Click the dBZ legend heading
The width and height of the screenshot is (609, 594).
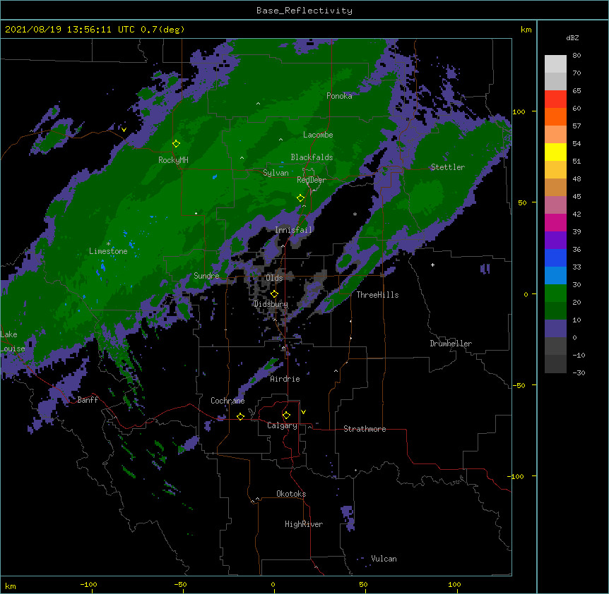point(572,38)
